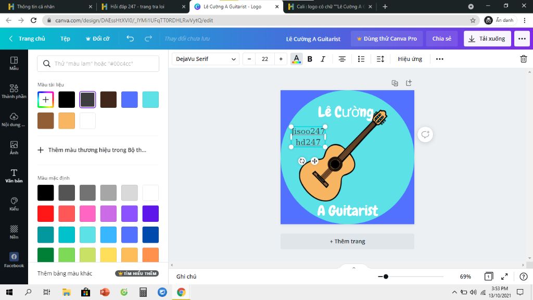This screenshot has height=300, width=533.
Task: Enter fullscreen presentation mode
Action: point(504,276)
